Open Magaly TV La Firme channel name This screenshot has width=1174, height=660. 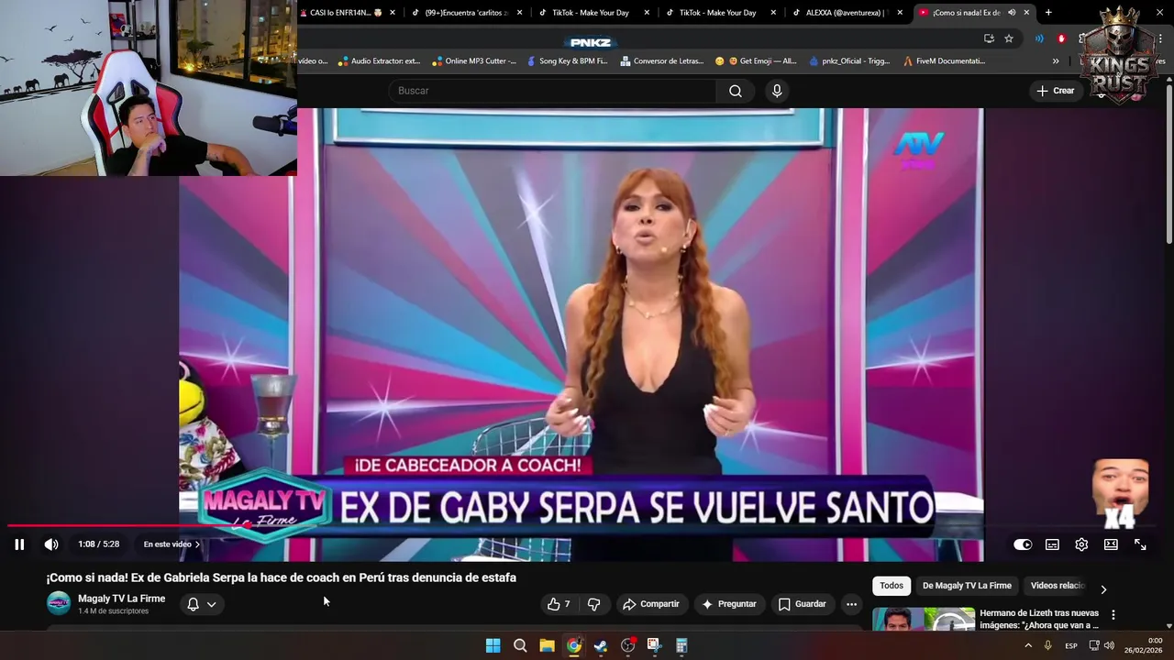tap(121, 599)
